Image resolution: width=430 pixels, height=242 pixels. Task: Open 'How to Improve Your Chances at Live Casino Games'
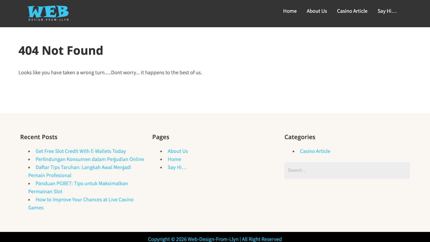85,200
